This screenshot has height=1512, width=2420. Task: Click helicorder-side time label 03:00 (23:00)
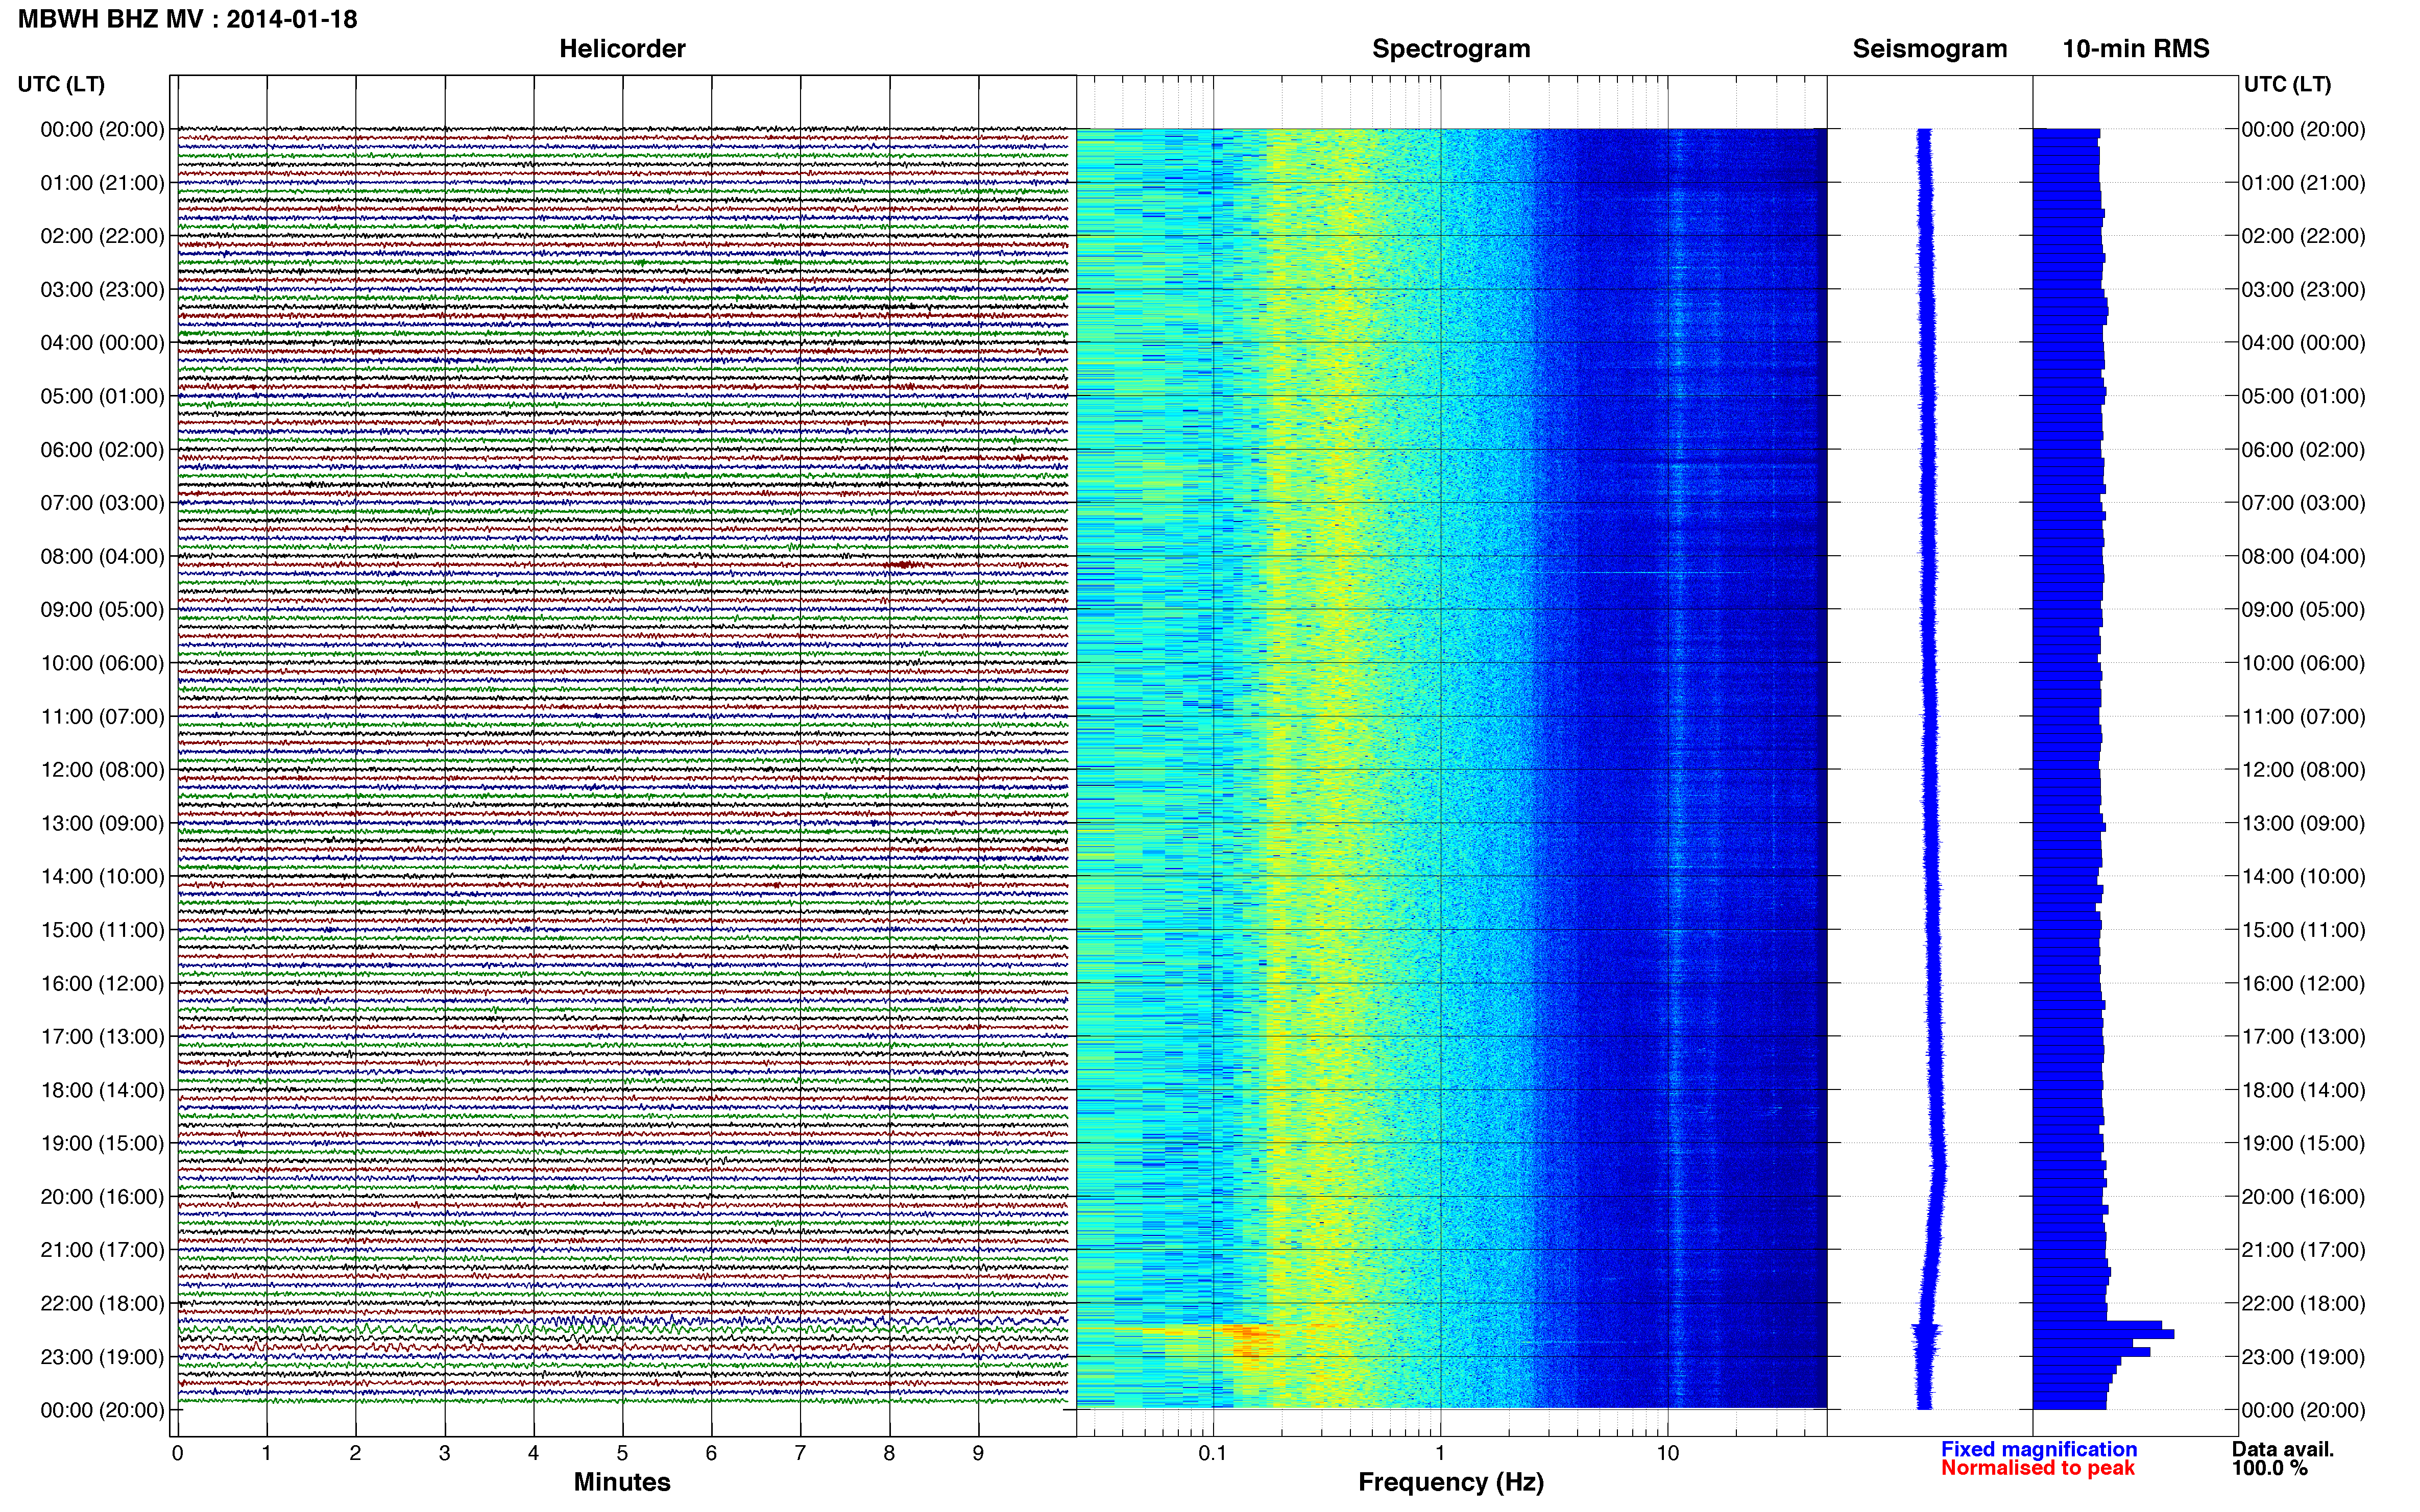pos(102,290)
